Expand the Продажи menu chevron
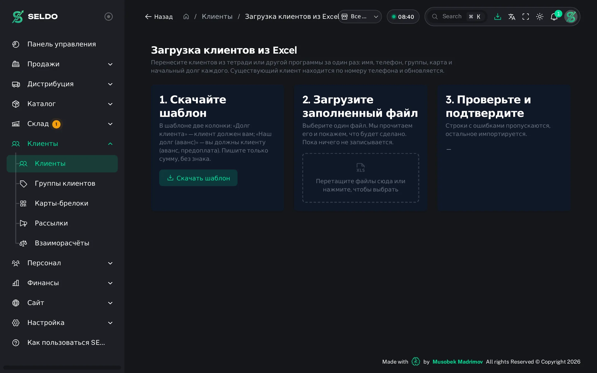 coord(110,64)
